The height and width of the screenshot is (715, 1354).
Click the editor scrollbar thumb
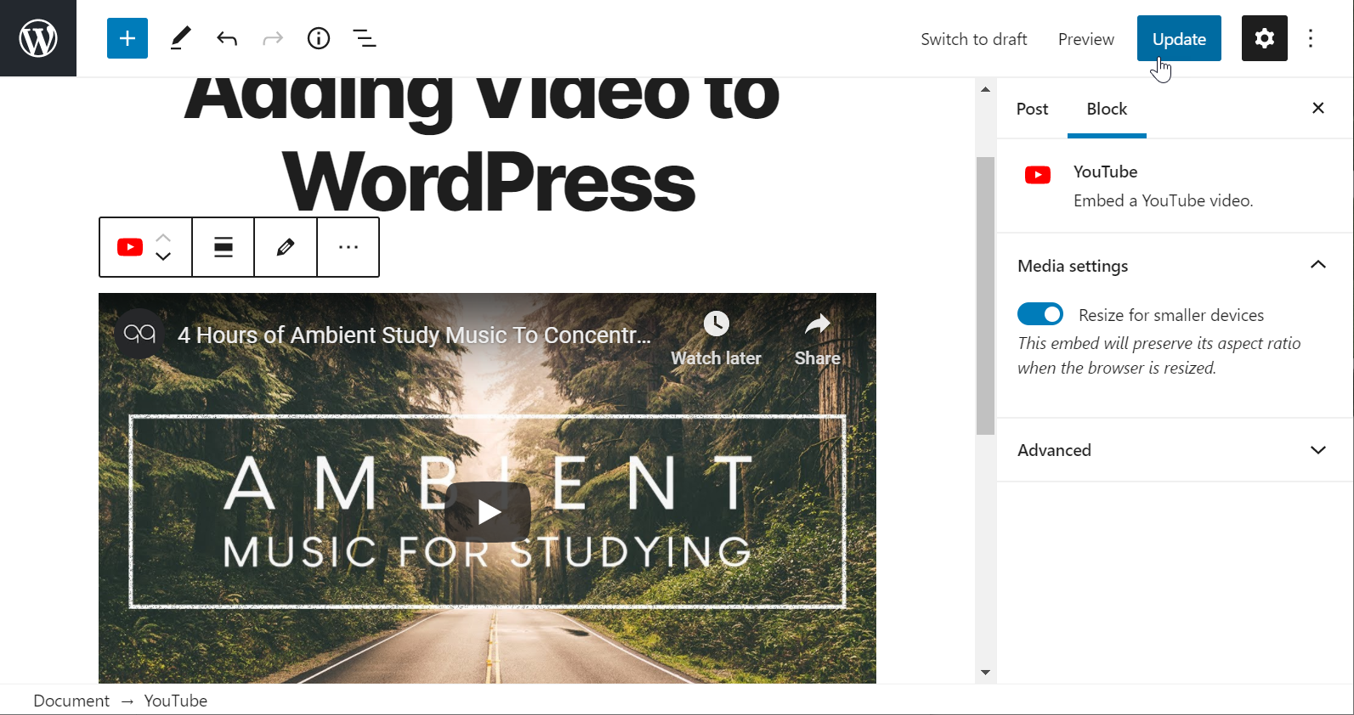click(x=985, y=296)
